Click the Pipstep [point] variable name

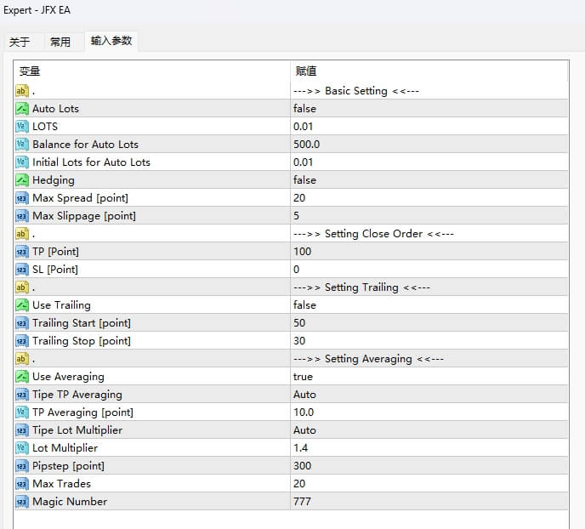pos(69,466)
